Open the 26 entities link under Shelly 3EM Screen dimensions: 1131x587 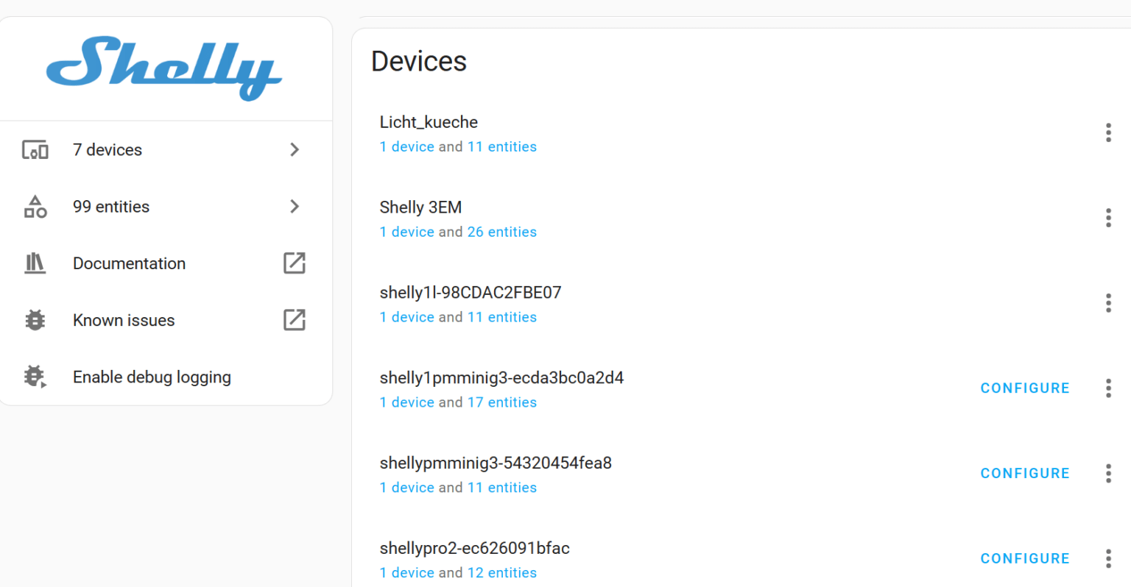pos(502,231)
